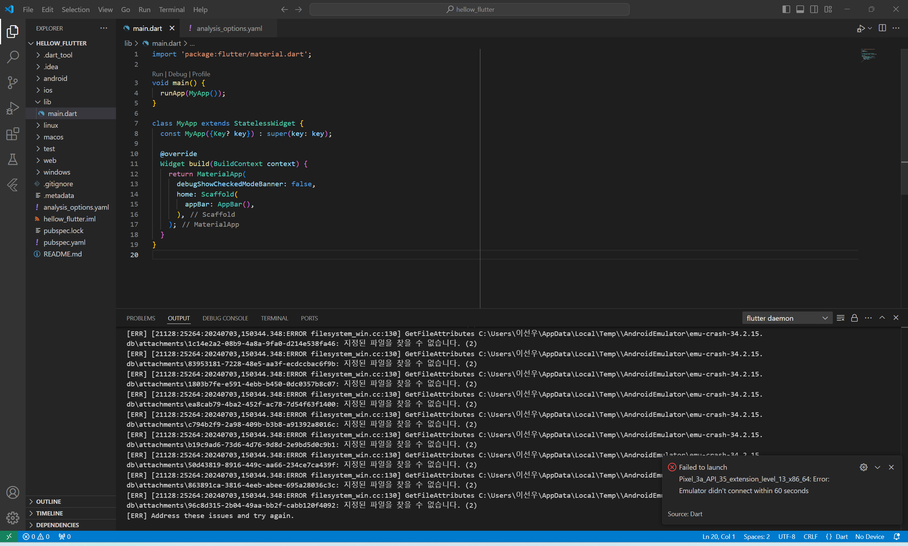Collapse the Failed to launch notification

point(877,467)
